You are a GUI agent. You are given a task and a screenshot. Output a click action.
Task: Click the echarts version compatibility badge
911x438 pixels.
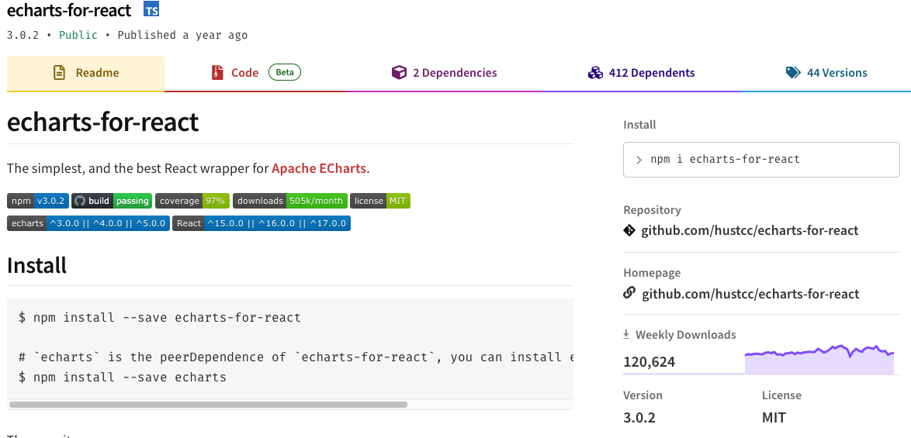coord(88,223)
